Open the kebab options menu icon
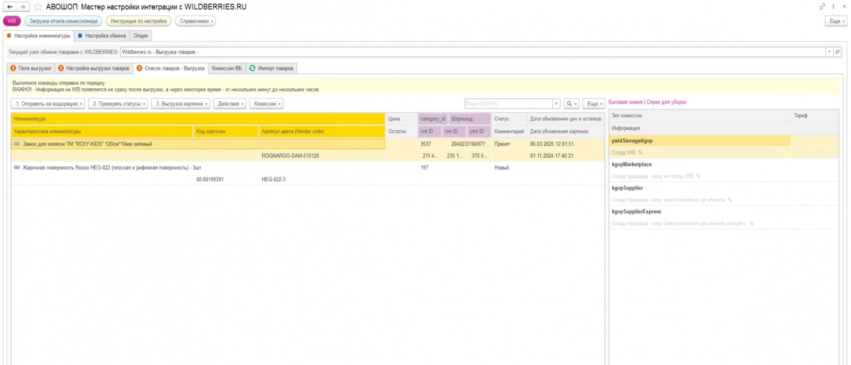The width and height of the screenshot is (851, 365). (x=833, y=6)
